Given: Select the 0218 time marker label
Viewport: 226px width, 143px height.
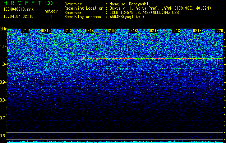Looking at the screenshot, I should 176,31.
